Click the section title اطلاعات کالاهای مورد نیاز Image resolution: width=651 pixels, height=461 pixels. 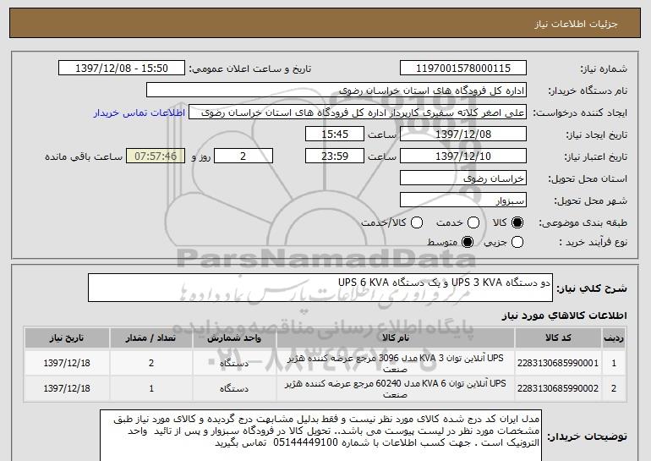(x=564, y=316)
